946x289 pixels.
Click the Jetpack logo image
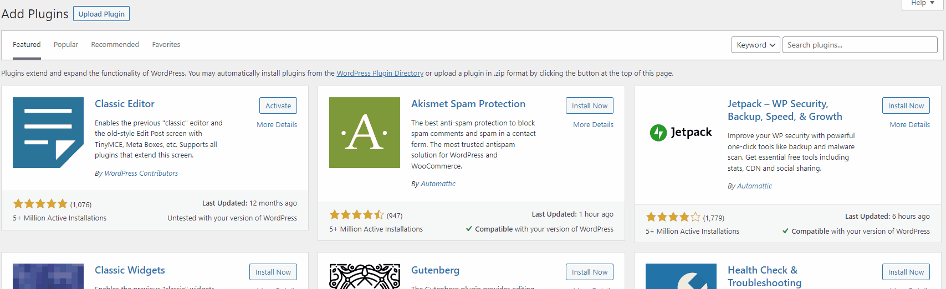coord(681,133)
